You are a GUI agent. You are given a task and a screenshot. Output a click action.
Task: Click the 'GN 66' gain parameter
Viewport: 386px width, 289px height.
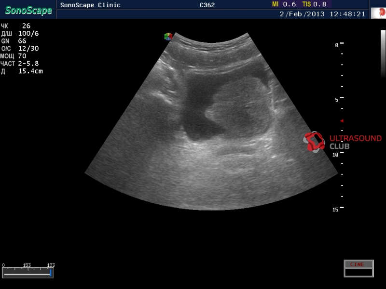[14, 41]
